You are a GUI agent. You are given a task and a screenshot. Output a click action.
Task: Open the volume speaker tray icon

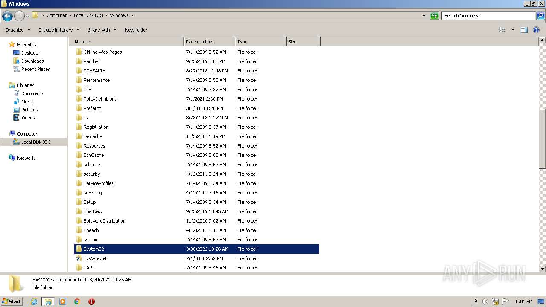(485, 301)
